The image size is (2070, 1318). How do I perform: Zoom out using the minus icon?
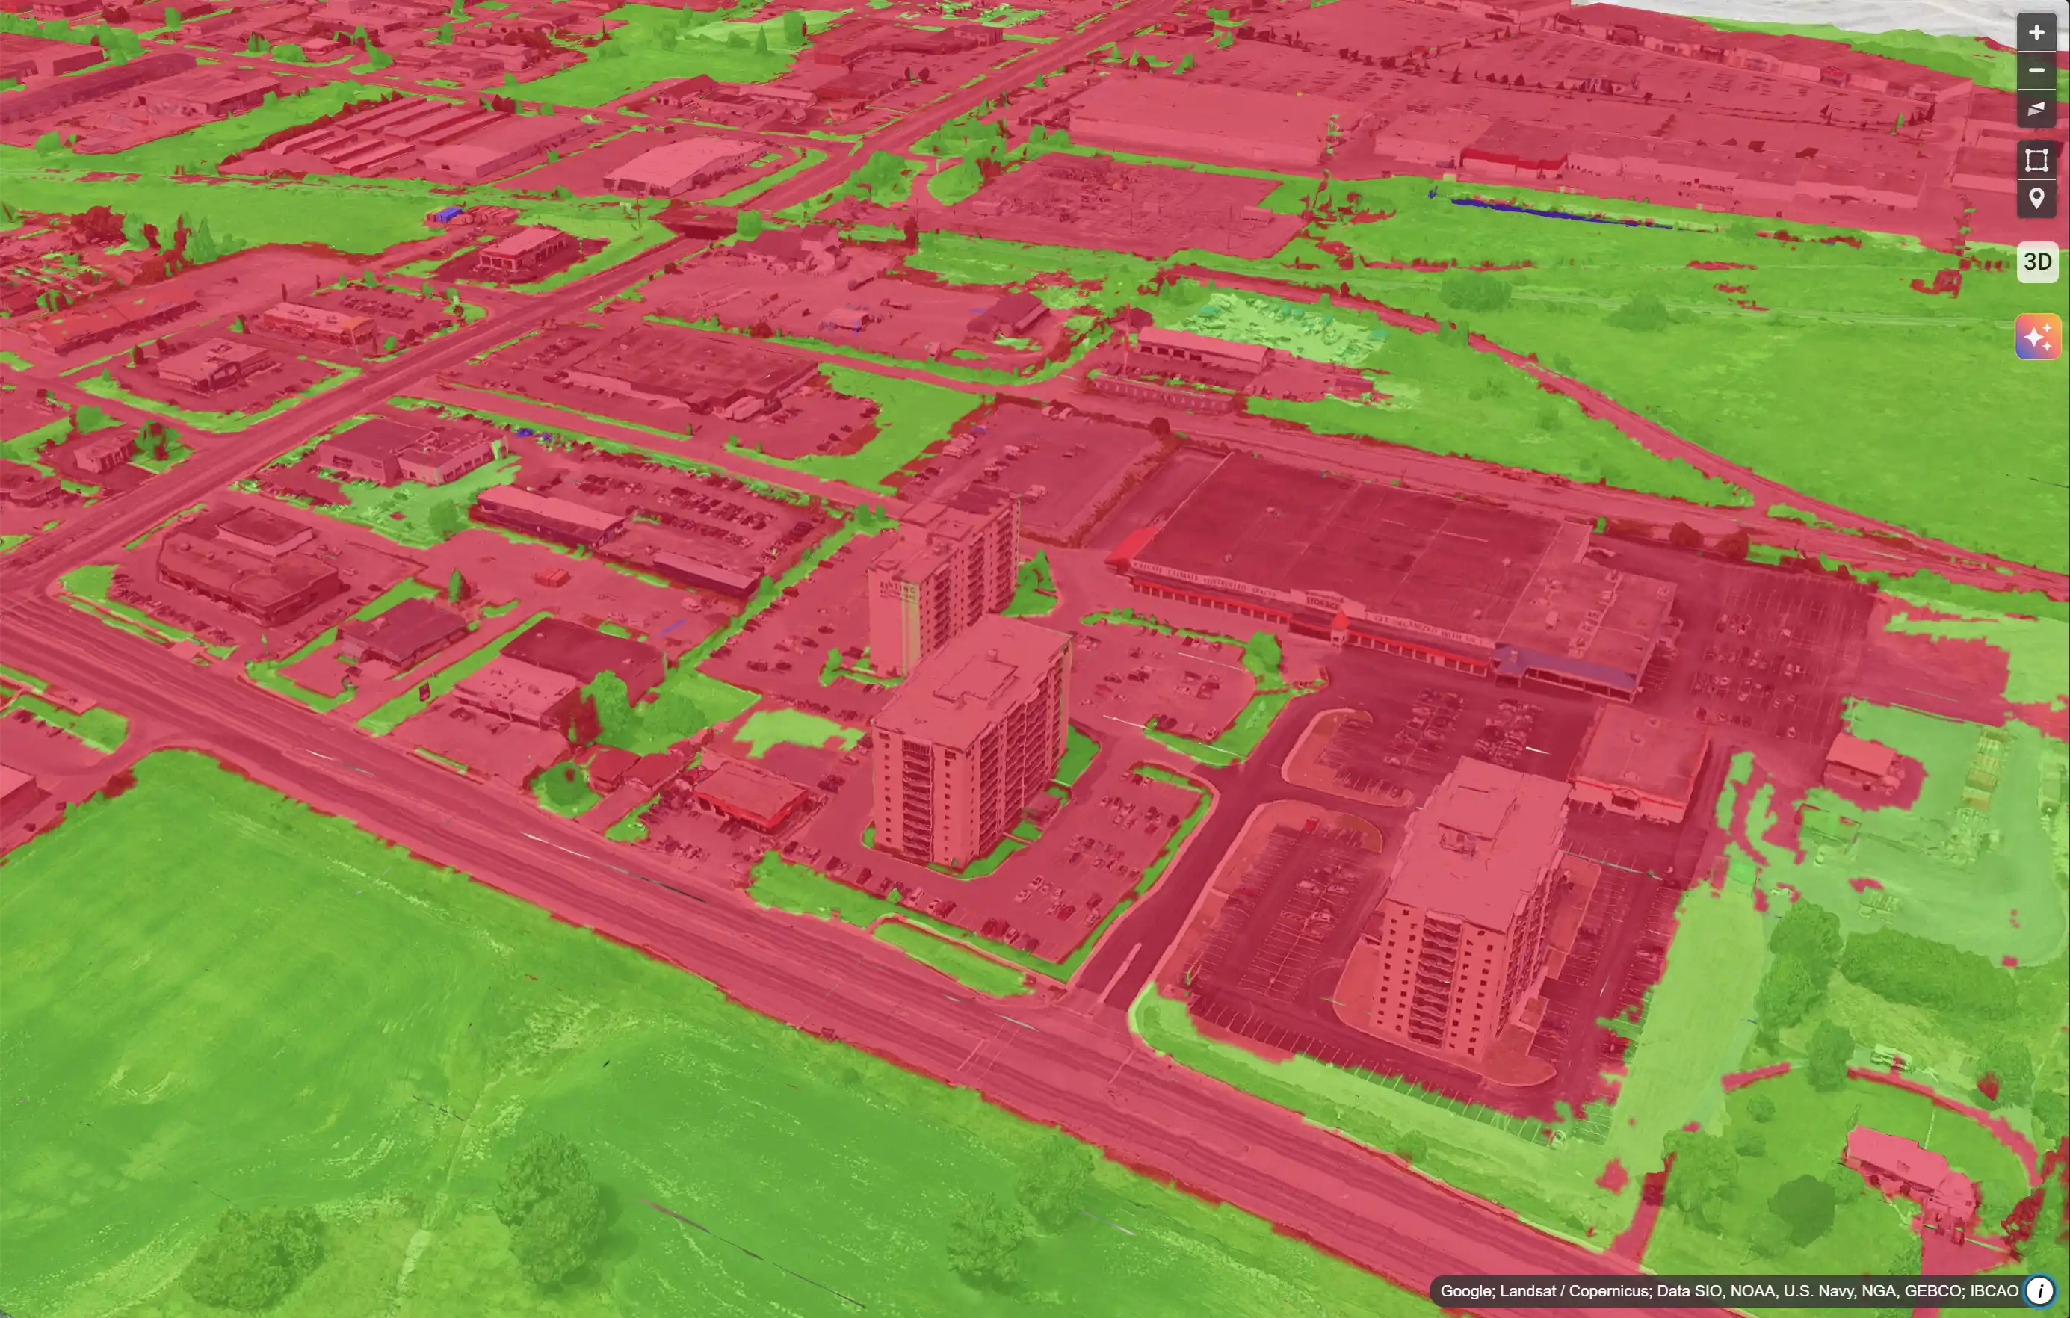click(2037, 70)
